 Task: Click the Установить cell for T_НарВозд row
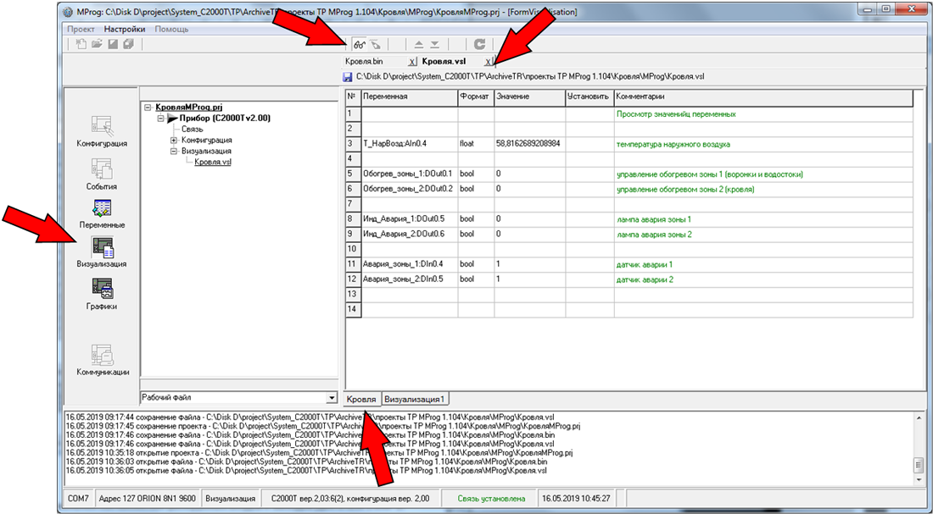pyautogui.click(x=588, y=144)
